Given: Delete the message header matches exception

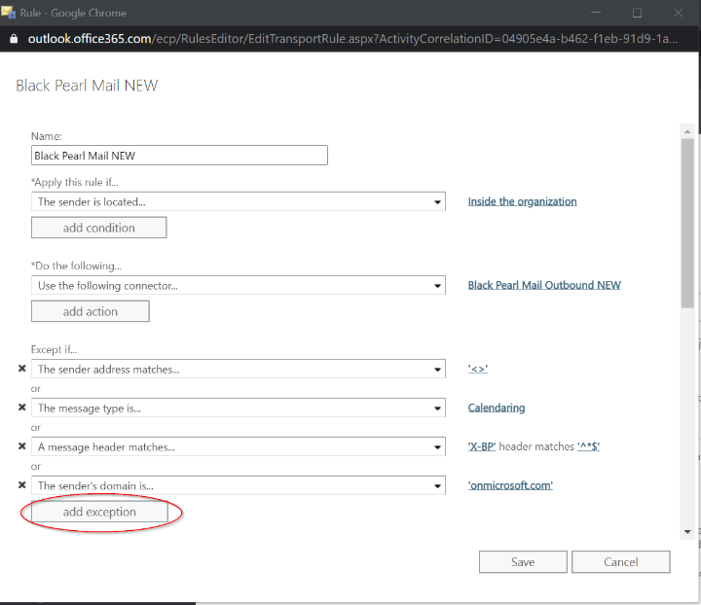Looking at the screenshot, I should pyautogui.click(x=21, y=446).
